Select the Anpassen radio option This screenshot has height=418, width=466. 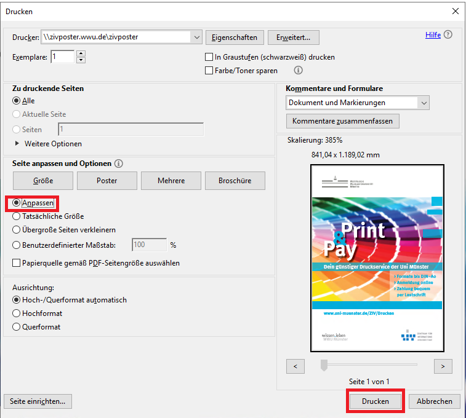pyautogui.click(x=17, y=203)
